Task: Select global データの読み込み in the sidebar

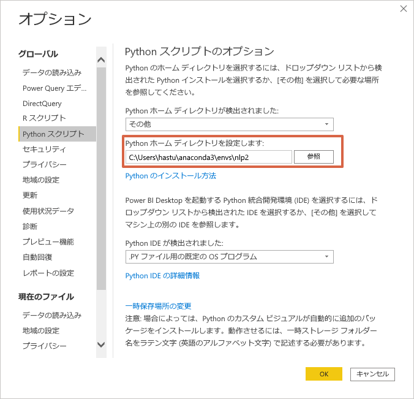Action: pyautogui.click(x=51, y=72)
